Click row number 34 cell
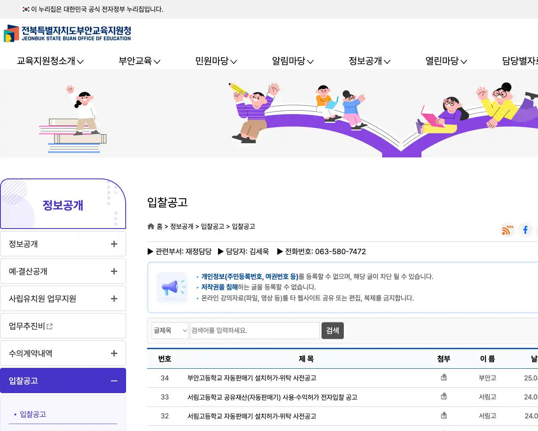Image resolution: width=538 pixels, height=431 pixels. pos(165,378)
